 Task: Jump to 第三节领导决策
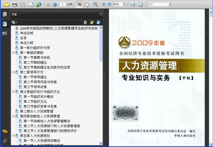[35, 87]
